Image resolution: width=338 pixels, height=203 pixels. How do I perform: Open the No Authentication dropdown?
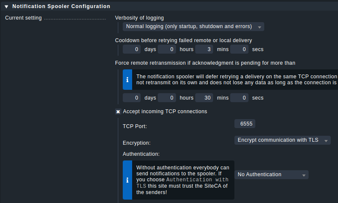[272, 174]
